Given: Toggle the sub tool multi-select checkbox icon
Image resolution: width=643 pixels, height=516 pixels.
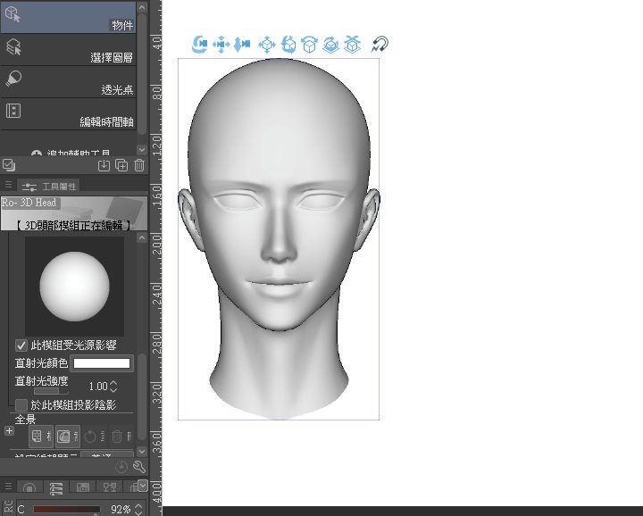Looking at the screenshot, I should tap(8, 164).
